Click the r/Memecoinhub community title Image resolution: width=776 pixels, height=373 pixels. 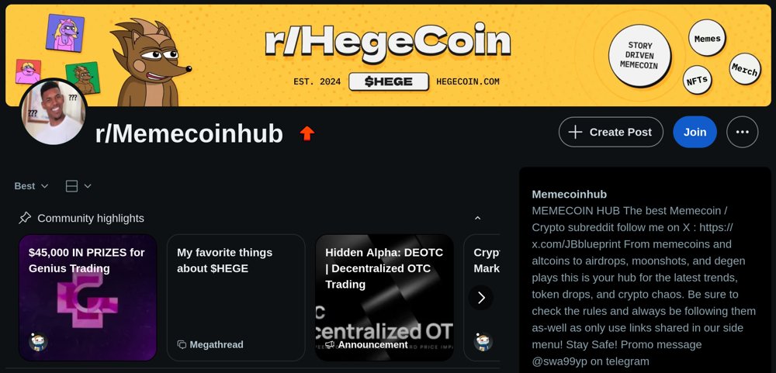click(189, 133)
